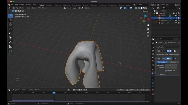Switch to the Shading workspace tab
The width and height of the screenshot is (188, 105).
point(85,5)
